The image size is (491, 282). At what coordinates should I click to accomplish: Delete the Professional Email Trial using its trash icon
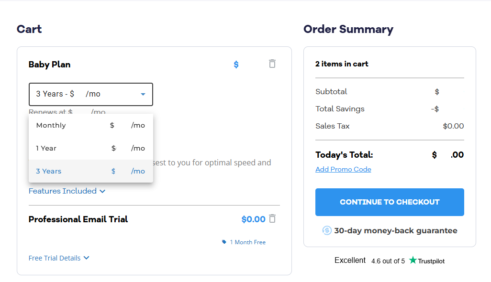point(272,218)
